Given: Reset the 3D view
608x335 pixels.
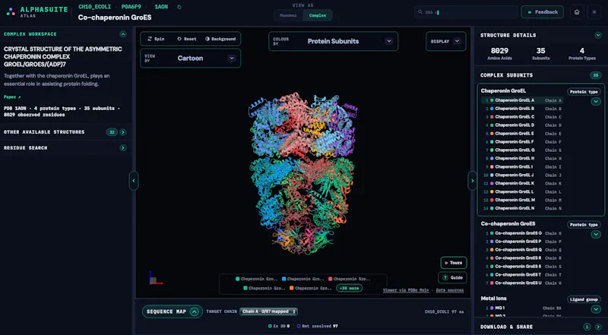Looking at the screenshot, I should (187, 39).
